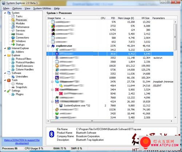This screenshot has height=152, width=182.
Task: Sort by CPU column header
Action: 103,18
